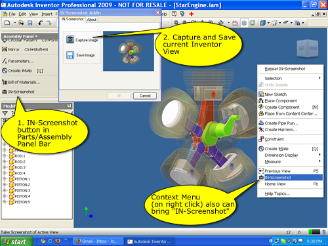Viewport: 328px width, 246px height.
Task: Switch to the About tab
Action: coord(92,20)
